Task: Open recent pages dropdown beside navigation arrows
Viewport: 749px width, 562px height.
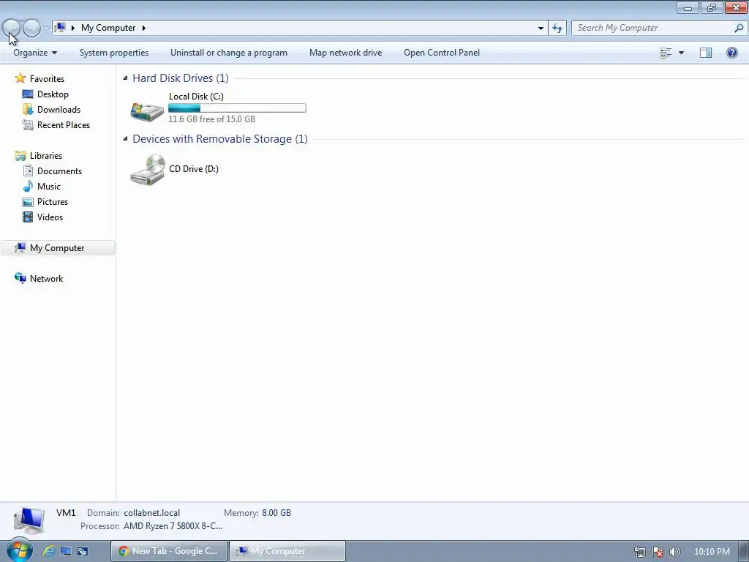Action: (46, 29)
